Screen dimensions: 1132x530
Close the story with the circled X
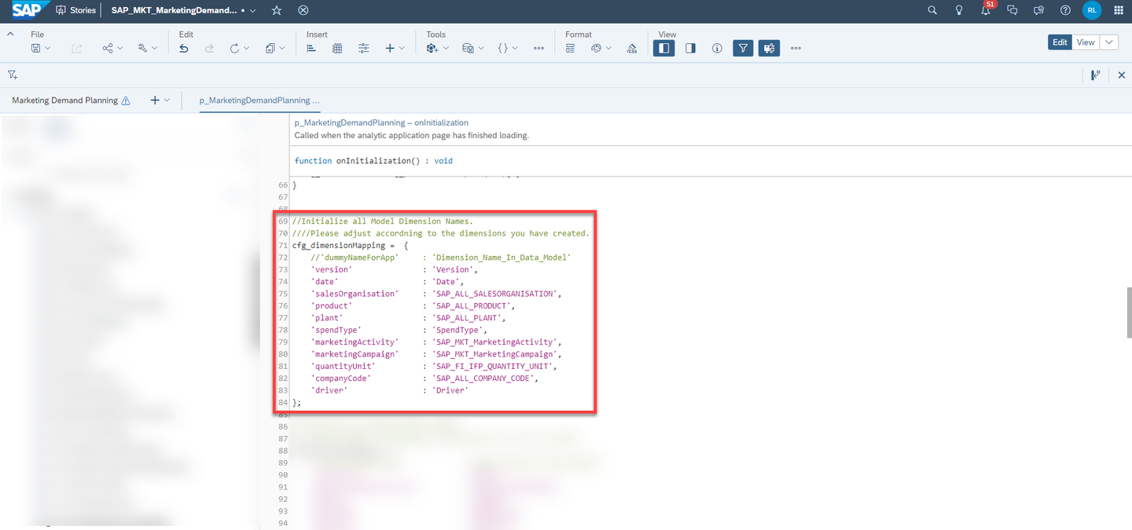303,10
